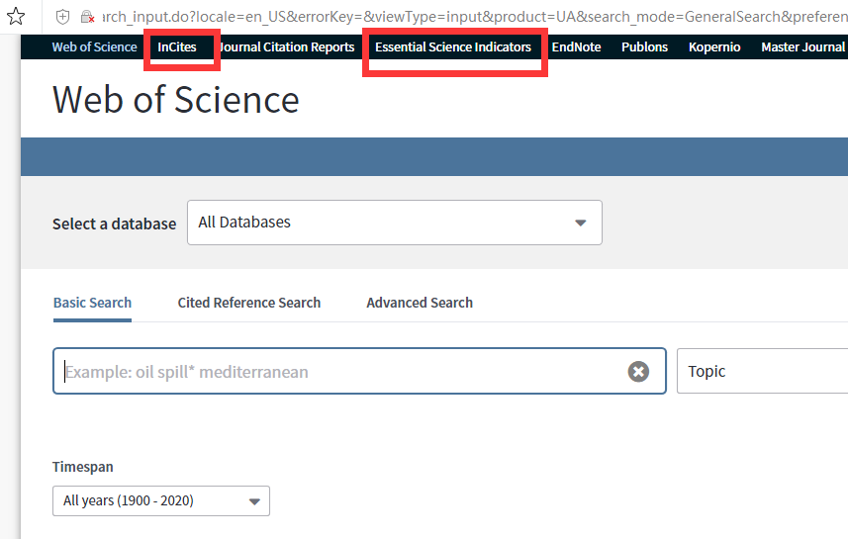Open EndNote in the top navigation
Screen dimensions: 848x539
pyautogui.click(x=576, y=47)
